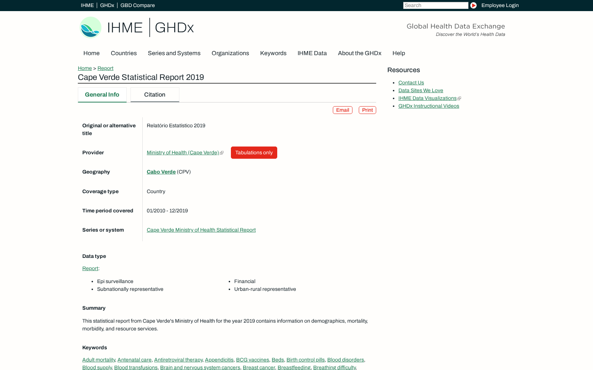593x370 pixels.
Task: Open GBD Compare link in top bar
Action: [138, 5]
